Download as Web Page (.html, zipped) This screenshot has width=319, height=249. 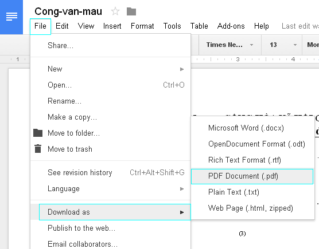[x=252, y=208]
